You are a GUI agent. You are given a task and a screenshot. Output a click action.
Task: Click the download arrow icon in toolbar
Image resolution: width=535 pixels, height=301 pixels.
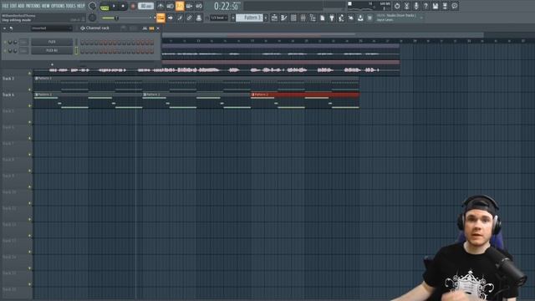[360, 18]
